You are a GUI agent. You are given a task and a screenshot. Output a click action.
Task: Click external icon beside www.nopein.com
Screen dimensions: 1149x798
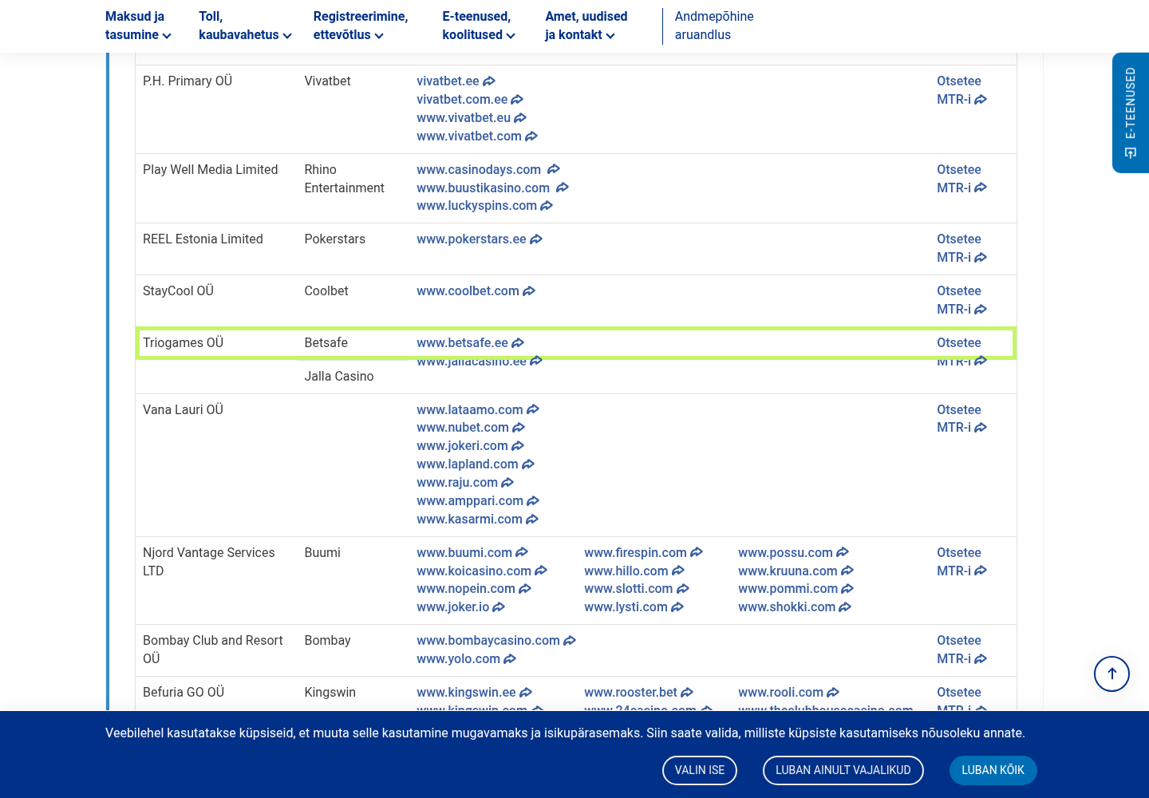[x=525, y=589]
